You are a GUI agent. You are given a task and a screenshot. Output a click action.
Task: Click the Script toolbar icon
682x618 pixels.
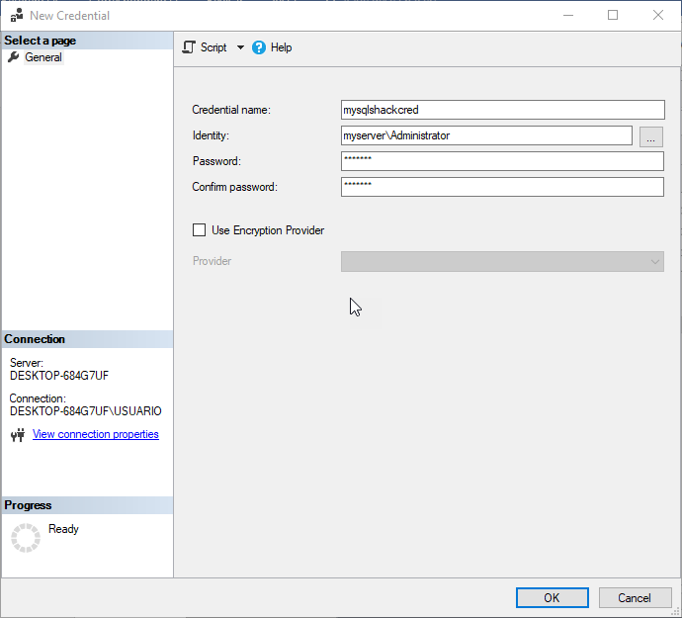[x=189, y=47]
